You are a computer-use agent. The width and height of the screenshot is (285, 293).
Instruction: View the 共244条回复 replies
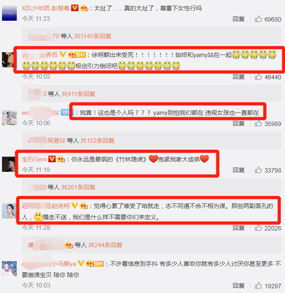105,245
